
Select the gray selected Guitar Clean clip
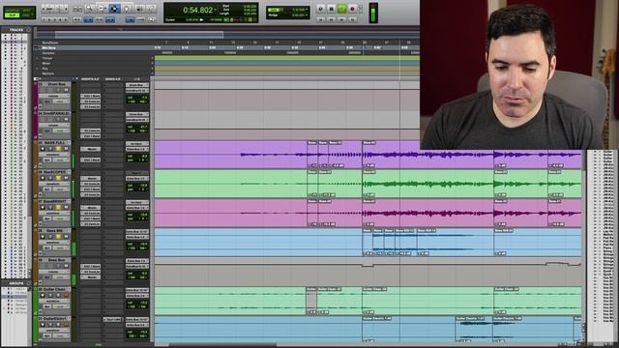point(311,302)
